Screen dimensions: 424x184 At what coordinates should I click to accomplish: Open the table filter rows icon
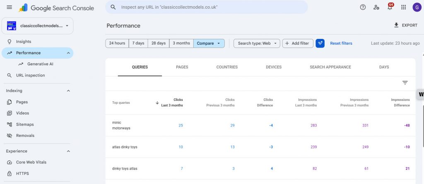click(405, 83)
